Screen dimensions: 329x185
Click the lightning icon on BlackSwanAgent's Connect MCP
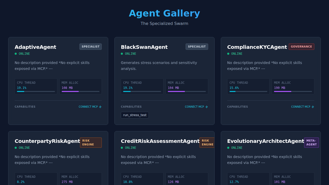(207, 107)
